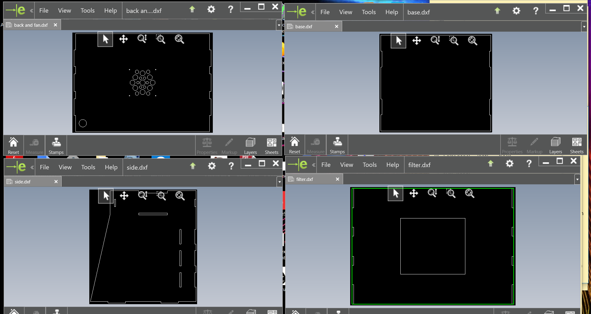Viewport: 591px width, 314px height.
Task: Open settings gear in base.dxf window
Action: click(516, 11)
